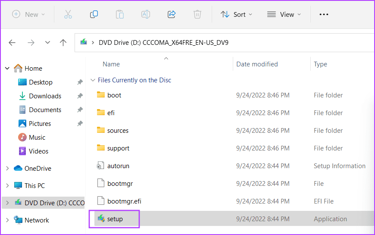
Task: Click 'Application' type of setup
Action: click(x=330, y=219)
